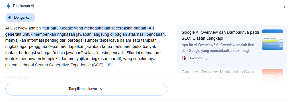Screen dimensions: 291x104
Task: Expand summary with Tampilkan lainnya
Action: click(86, 89)
